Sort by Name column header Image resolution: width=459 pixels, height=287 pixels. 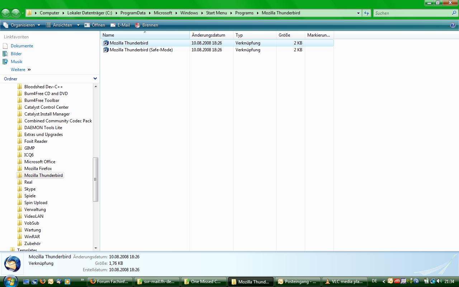click(145, 35)
